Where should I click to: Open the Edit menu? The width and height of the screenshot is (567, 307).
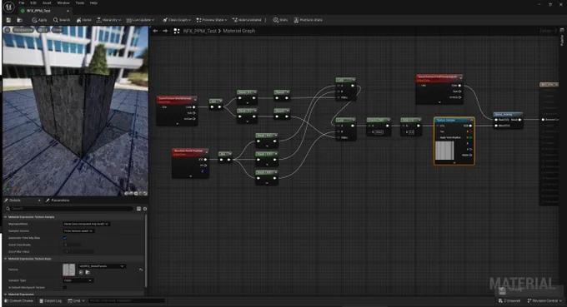coord(33,2)
